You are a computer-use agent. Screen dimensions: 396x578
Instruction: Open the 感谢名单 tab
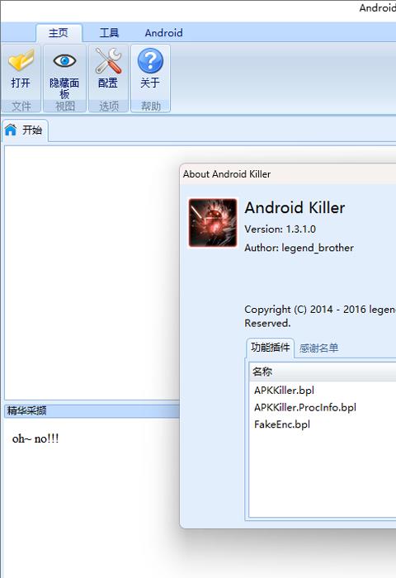pos(318,348)
